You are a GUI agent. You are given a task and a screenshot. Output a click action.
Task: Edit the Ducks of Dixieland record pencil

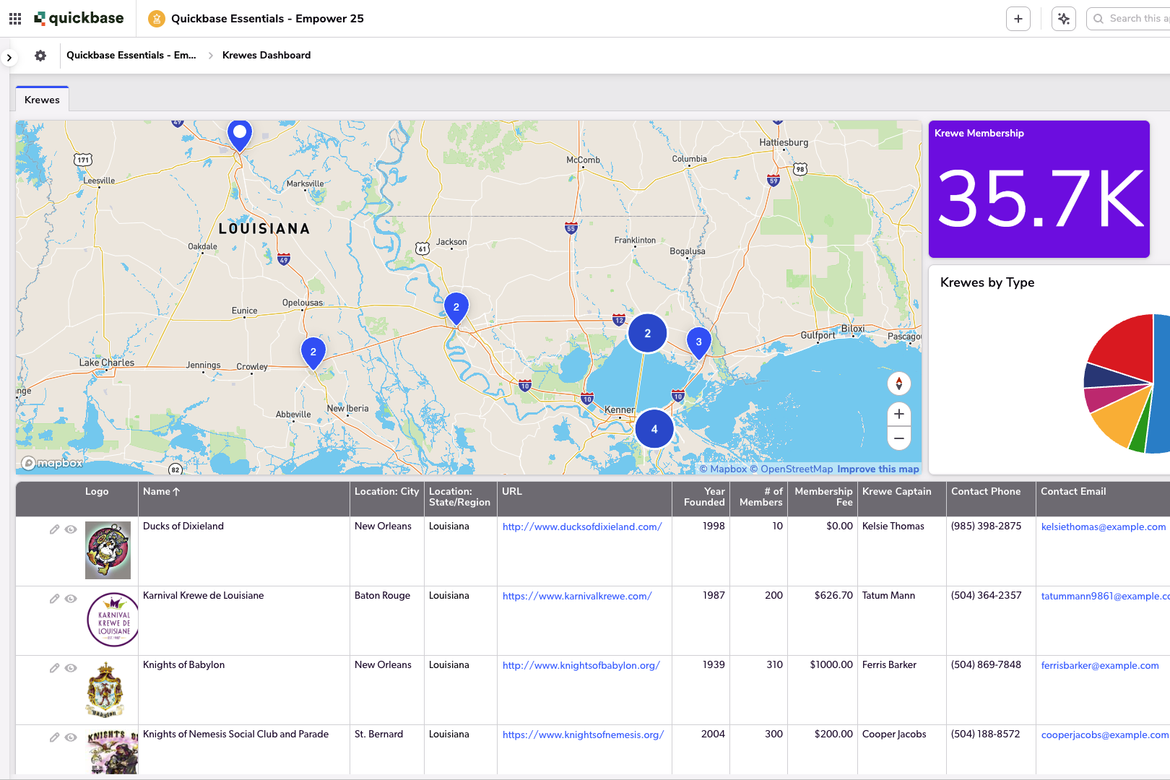click(x=54, y=529)
